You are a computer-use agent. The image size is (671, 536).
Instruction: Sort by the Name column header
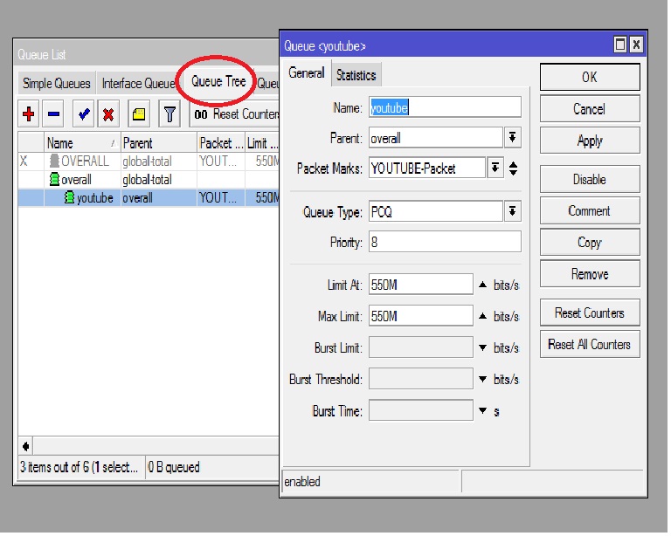click(x=82, y=143)
